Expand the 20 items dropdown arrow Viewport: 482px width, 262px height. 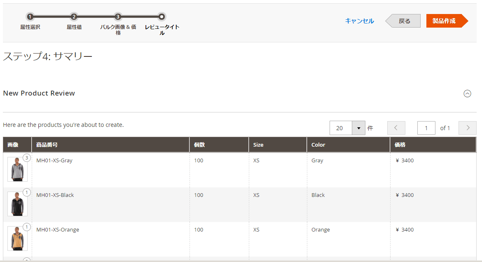pyautogui.click(x=358, y=128)
